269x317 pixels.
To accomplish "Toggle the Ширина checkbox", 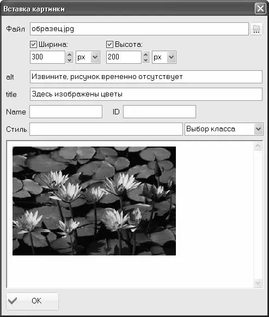I will [x=33, y=44].
